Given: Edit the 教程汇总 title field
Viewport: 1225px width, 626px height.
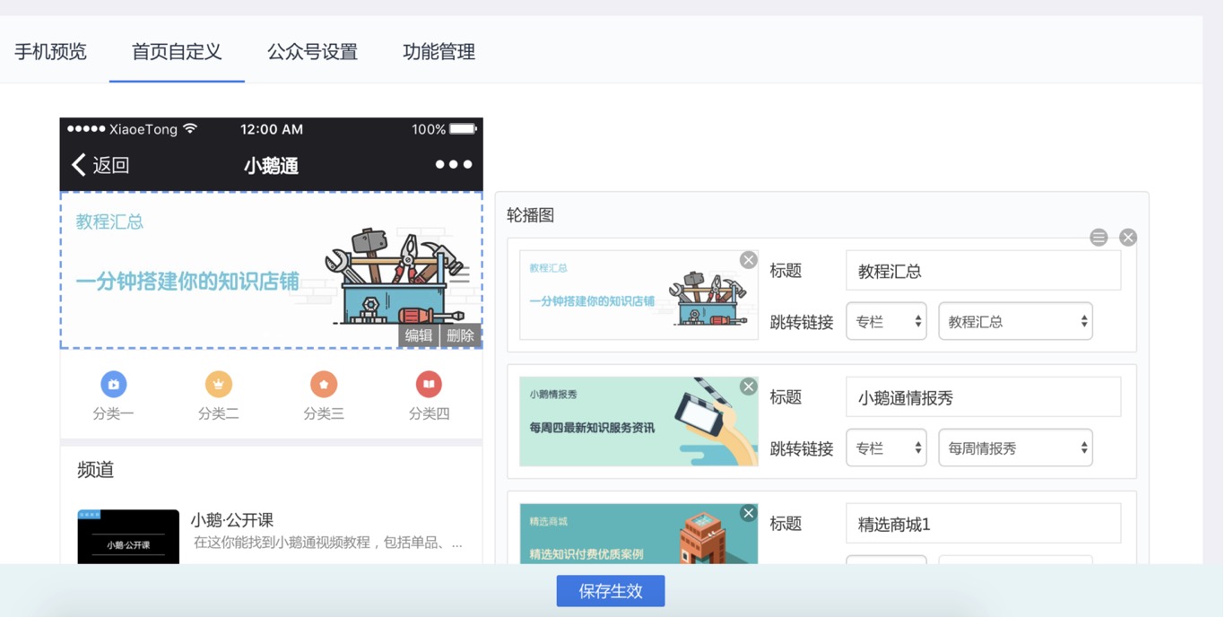Looking at the screenshot, I should [983, 271].
